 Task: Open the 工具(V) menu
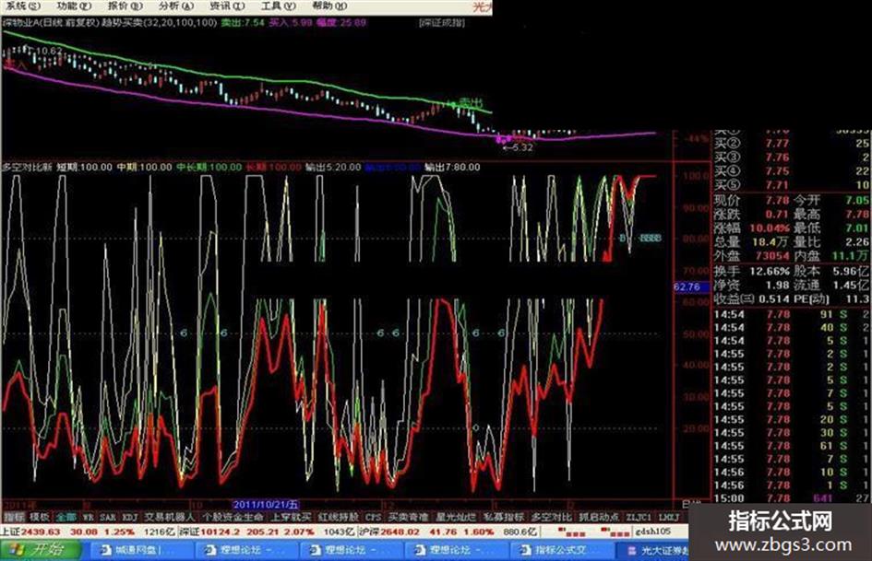point(278,6)
